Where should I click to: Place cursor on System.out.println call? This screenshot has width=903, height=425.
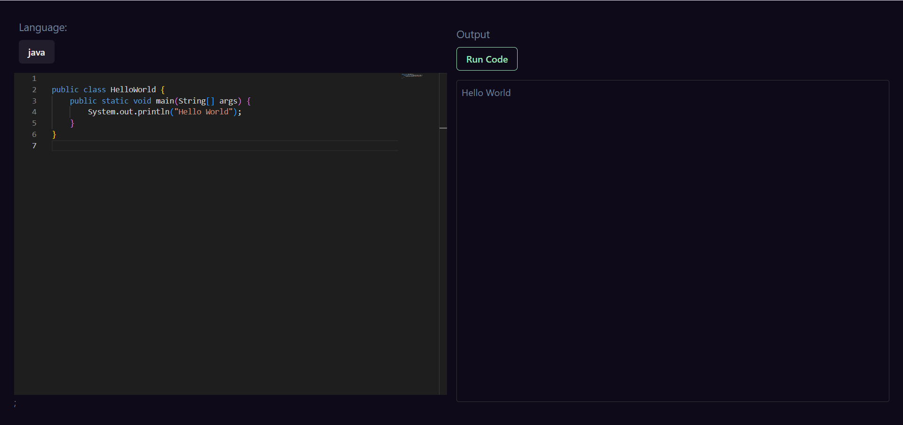pos(128,112)
